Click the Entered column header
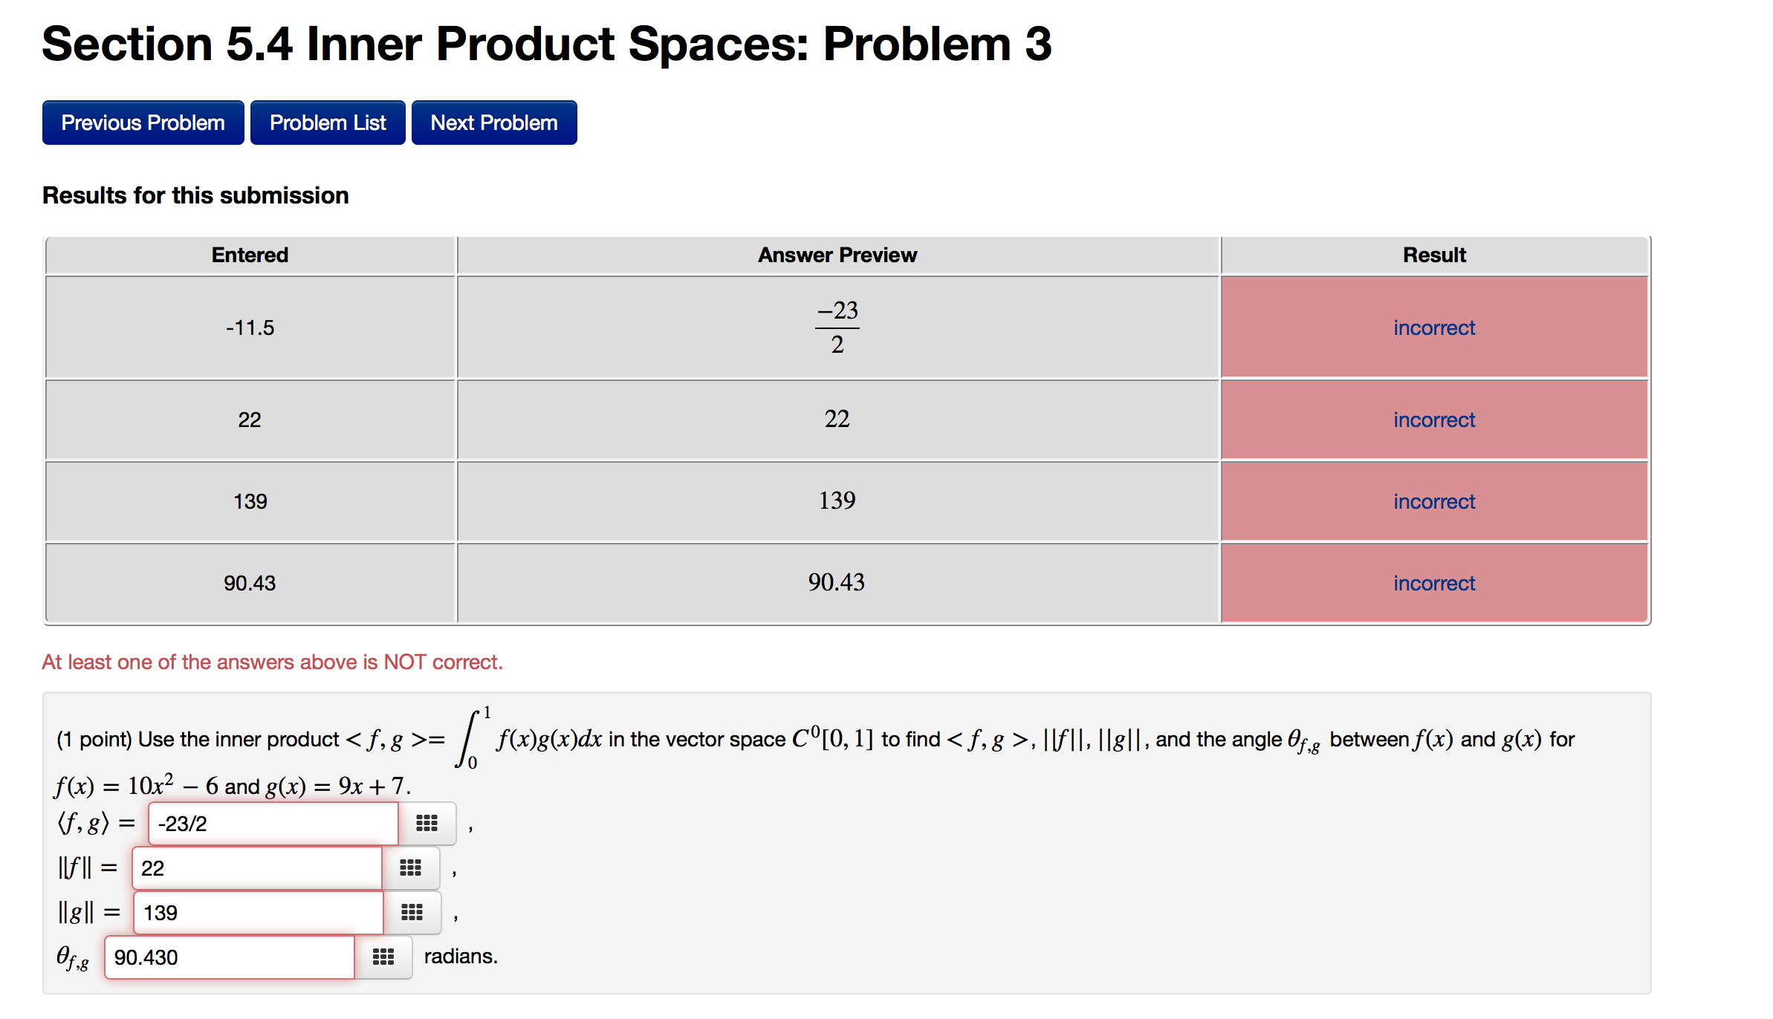This screenshot has height=1019, width=1773. click(250, 255)
